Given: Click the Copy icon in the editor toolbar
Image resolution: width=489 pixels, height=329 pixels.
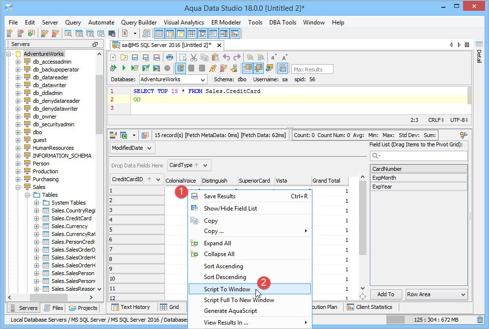Looking at the screenshot, I should tap(204, 58).
